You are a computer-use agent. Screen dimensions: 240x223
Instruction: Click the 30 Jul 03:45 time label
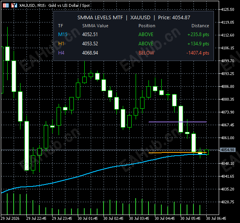pos(139,219)
